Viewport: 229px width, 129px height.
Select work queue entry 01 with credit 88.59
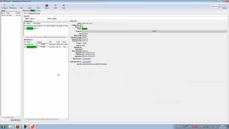46,47
